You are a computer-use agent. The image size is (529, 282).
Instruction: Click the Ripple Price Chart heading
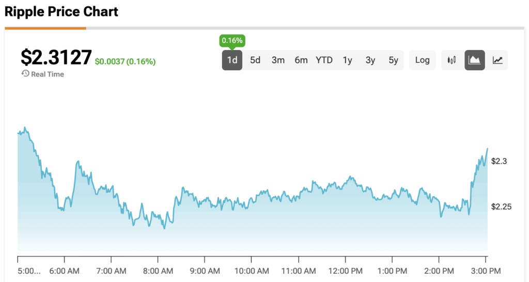pos(61,11)
